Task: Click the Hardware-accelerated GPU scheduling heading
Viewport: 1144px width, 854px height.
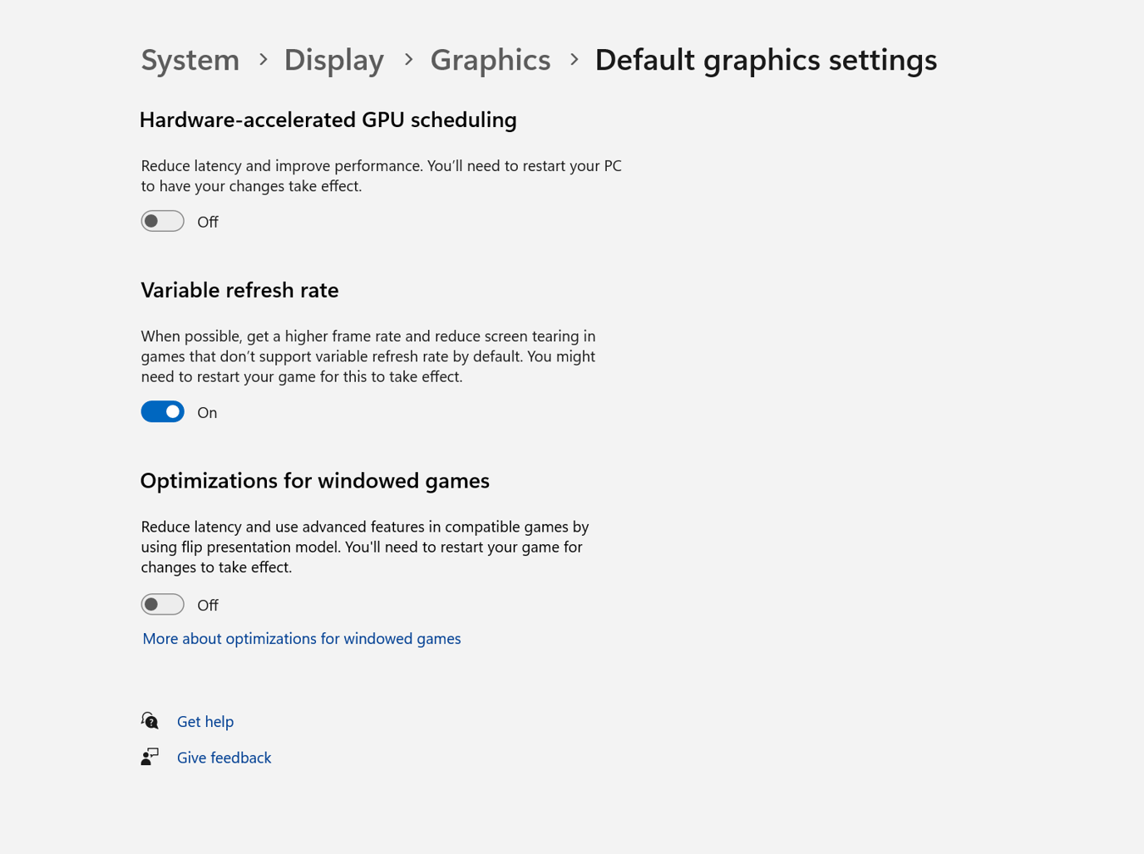Action: (328, 120)
